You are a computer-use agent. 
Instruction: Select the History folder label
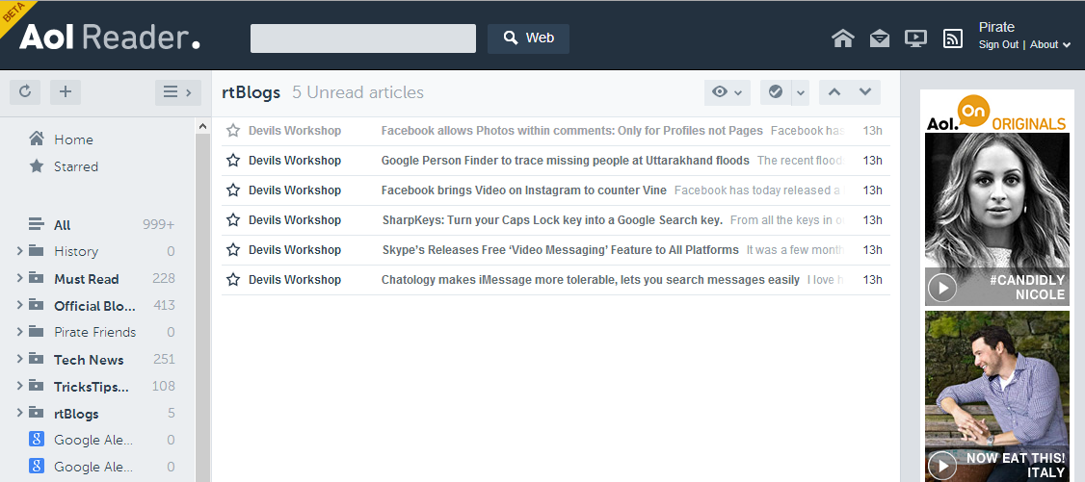coord(76,251)
